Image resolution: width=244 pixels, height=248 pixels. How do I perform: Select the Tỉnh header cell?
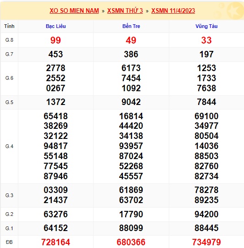9,26
